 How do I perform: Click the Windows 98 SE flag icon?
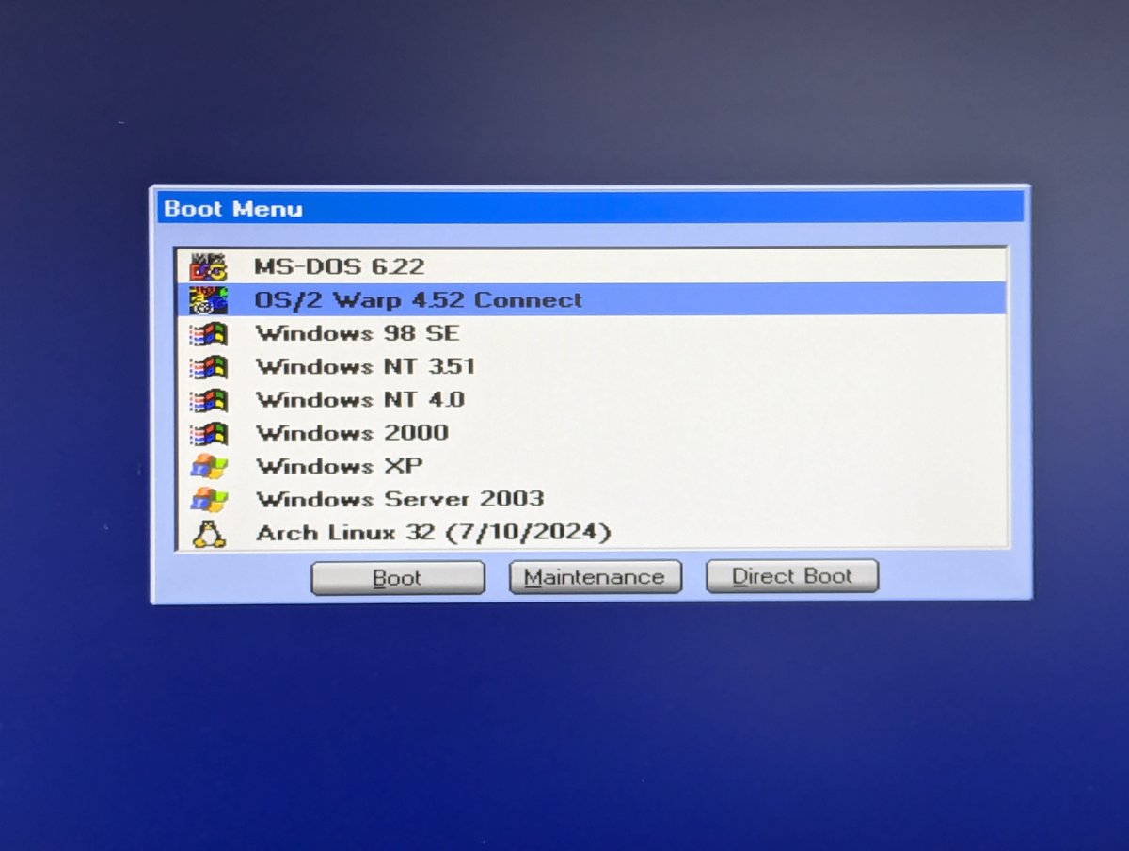point(208,333)
